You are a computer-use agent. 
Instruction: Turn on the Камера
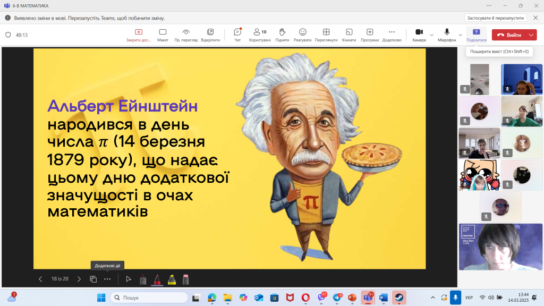coord(420,33)
